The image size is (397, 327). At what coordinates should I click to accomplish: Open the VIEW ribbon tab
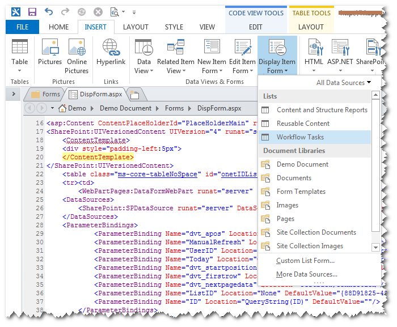(x=207, y=27)
